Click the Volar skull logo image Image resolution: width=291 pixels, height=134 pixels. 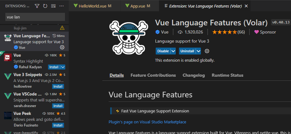click(129, 38)
